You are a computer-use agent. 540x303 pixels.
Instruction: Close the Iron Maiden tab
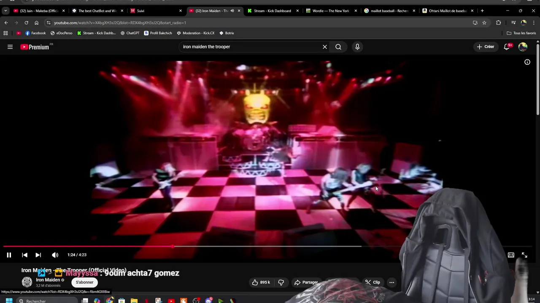[239, 11]
